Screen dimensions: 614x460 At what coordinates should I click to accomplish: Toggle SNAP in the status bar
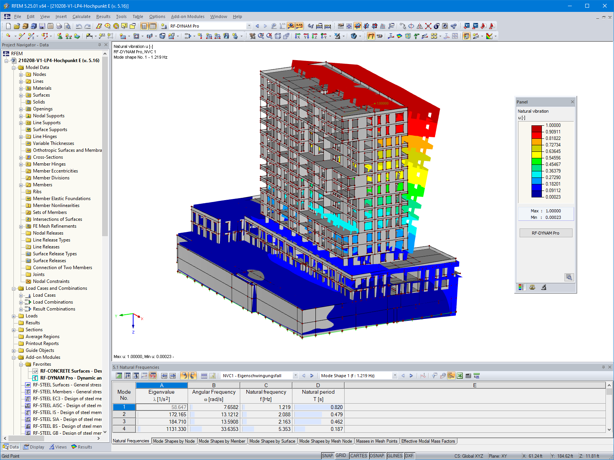[328, 456]
